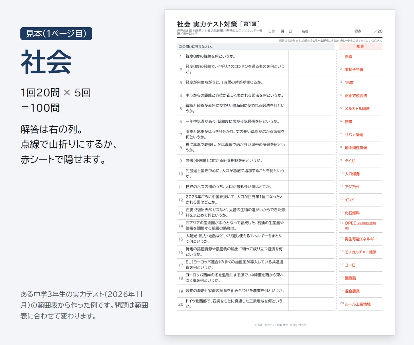Click question 4 about 距離と方位が正しく表される図法

[x=234, y=95]
